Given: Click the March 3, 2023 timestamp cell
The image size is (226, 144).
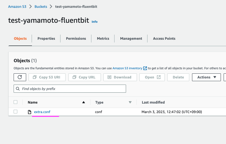Looking at the screenshot, I should [x=172, y=112].
